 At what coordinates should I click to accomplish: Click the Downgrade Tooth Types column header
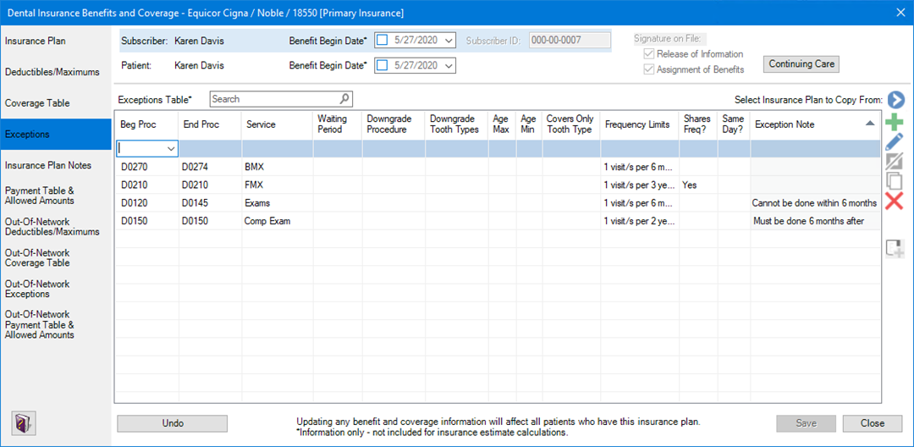point(457,124)
